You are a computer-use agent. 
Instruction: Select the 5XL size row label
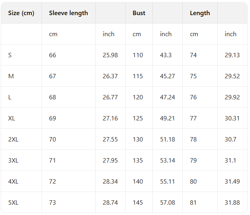pos(13,203)
